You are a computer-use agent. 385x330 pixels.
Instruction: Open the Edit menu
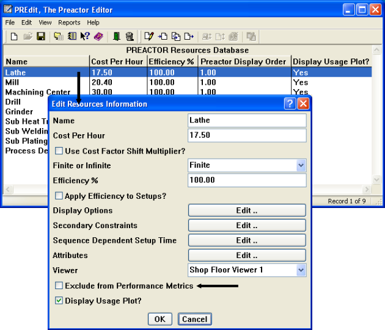pos(26,23)
